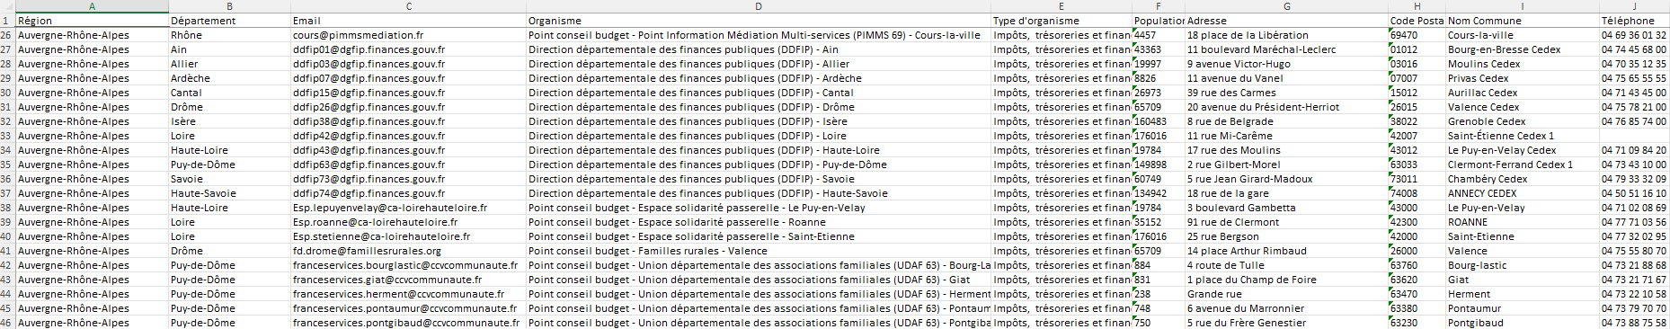1670x329 pixels.
Task: Click the Organisme header cell
Action: [759, 21]
